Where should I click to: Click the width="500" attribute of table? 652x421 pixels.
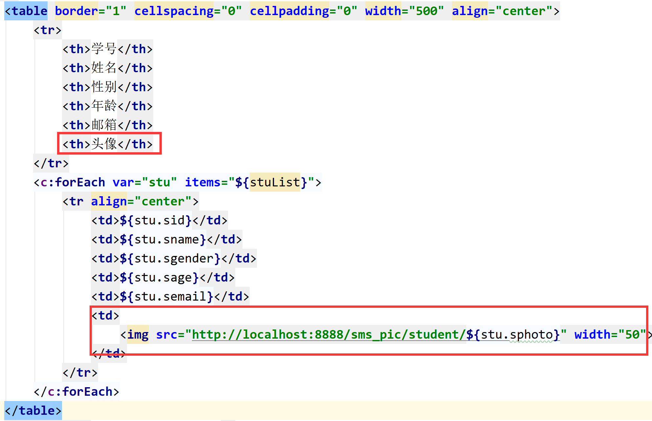(405, 11)
